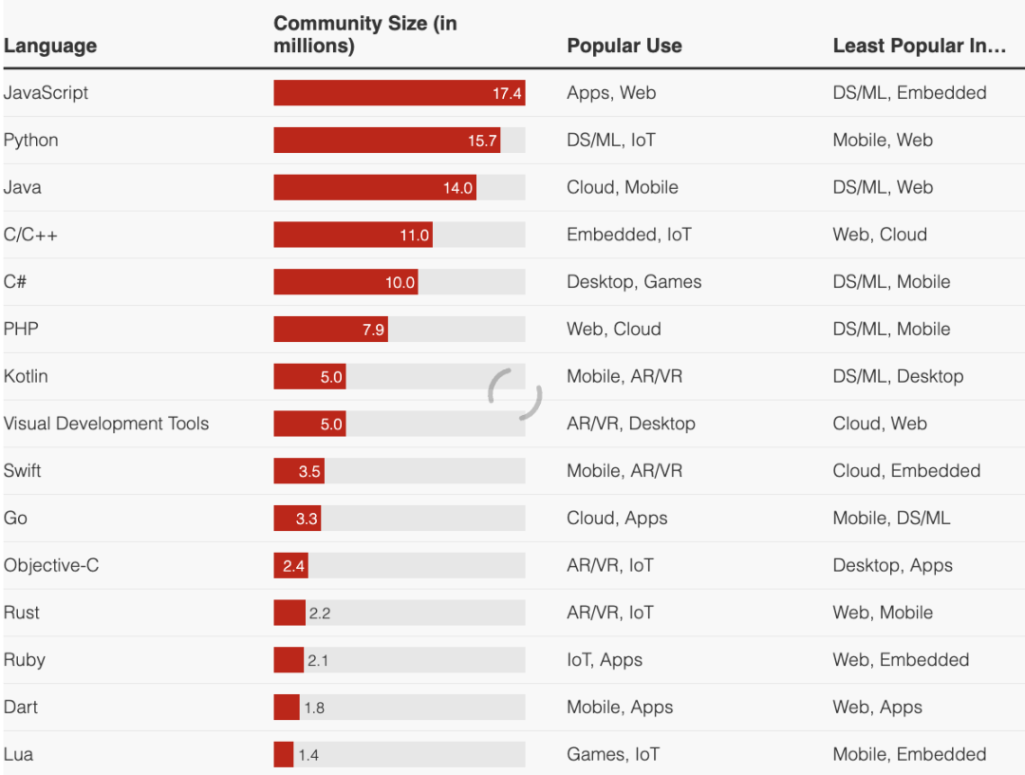Click the Objective-C row name

tap(51, 566)
